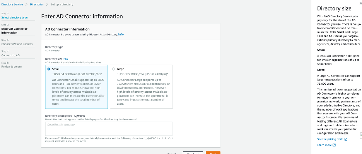This screenshot has height=154, width=362.
Task: Click 'Review & create' step label
Action: click(x=11, y=67)
